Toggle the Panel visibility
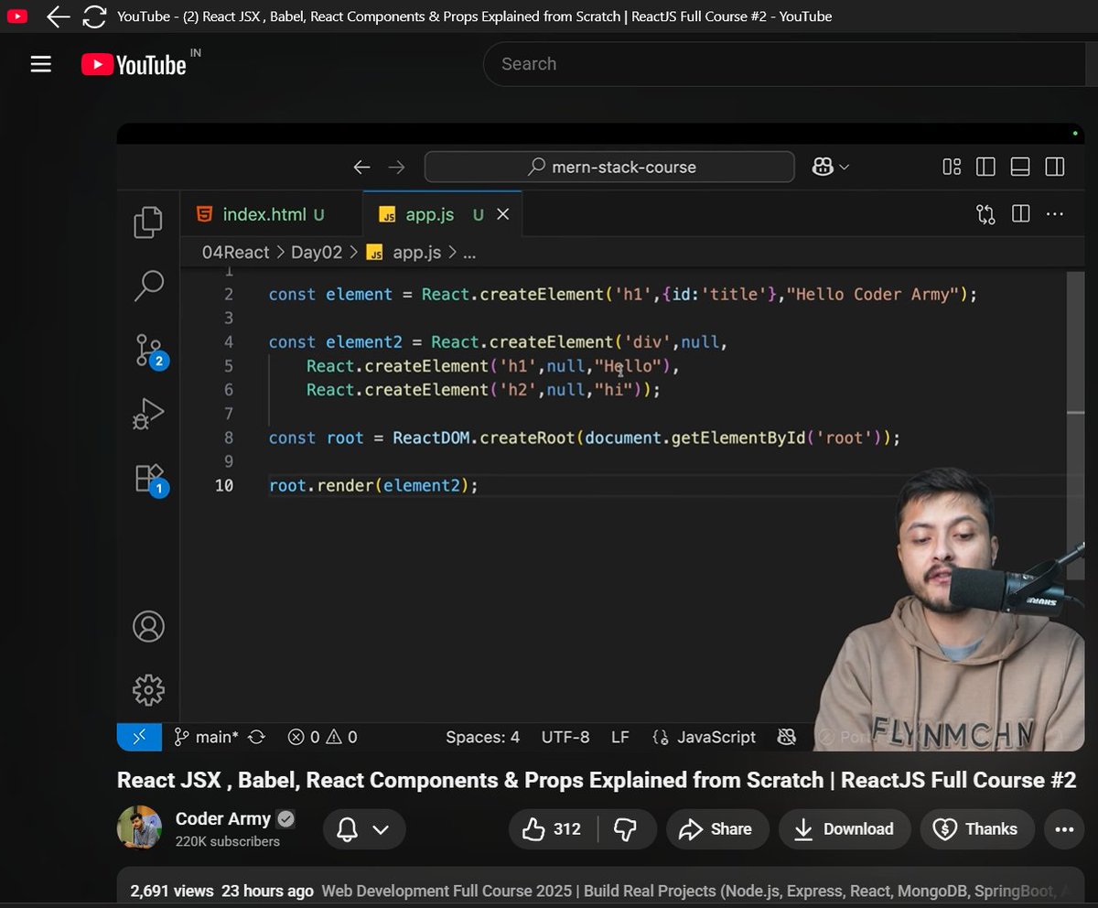The width and height of the screenshot is (1098, 908). point(1019,167)
